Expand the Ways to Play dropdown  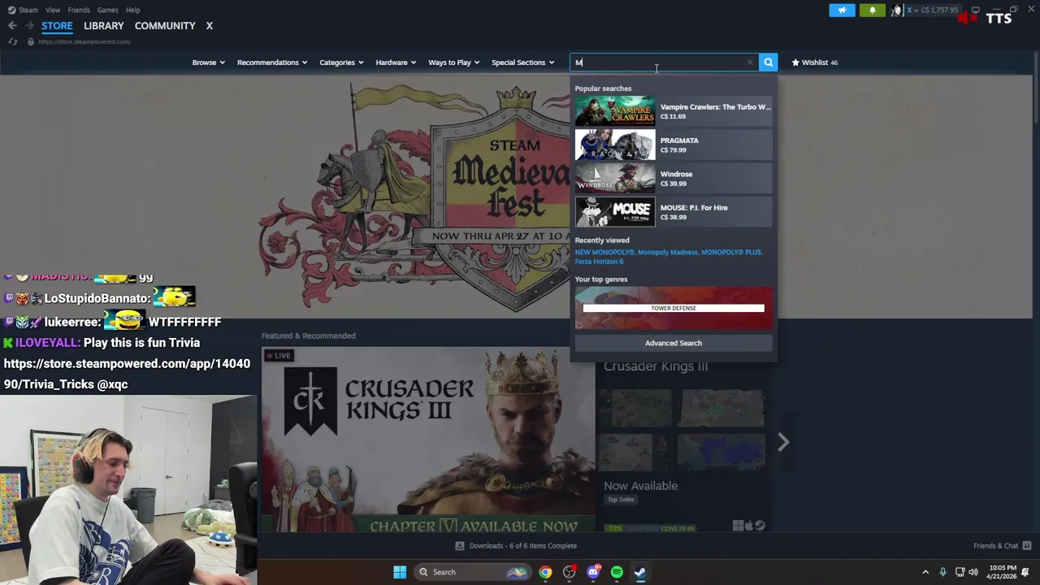pos(453,63)
